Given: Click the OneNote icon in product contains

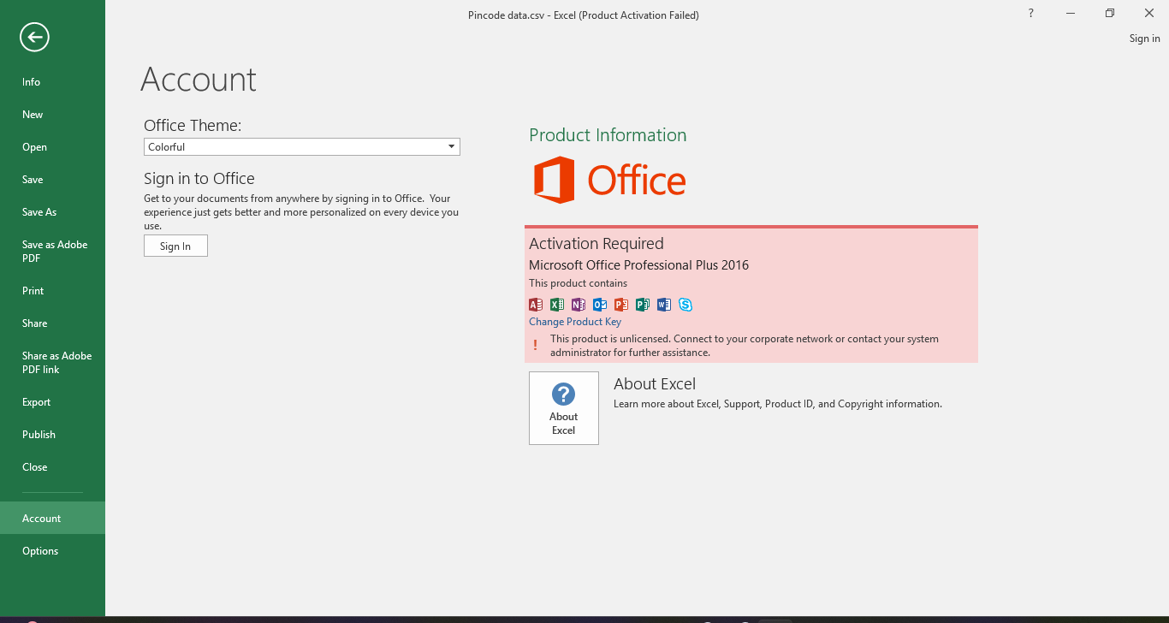Looking at the screenshot, I should [578, 304].
